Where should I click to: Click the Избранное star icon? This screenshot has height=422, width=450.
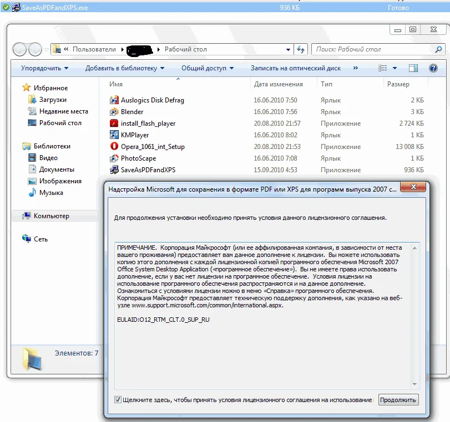click(27, 88)
